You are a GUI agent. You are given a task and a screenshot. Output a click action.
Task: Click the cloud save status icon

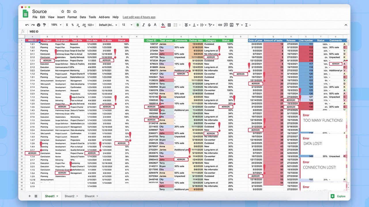(x=75, y=11)
